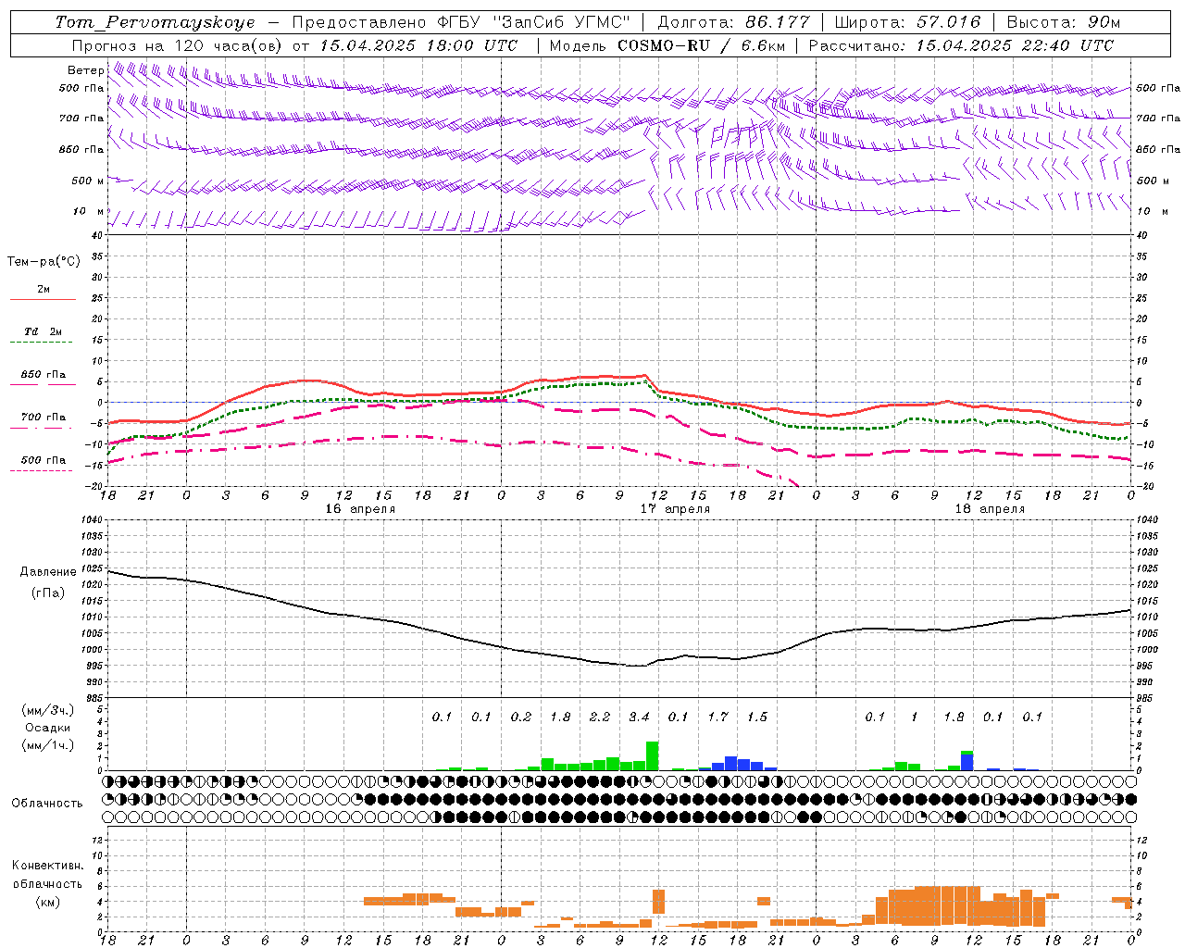Image resolution: width=1185 pixels, height=948 pixels.
Task: Click the Осадки precipitation panel label
Action: (x=48, y=728)
